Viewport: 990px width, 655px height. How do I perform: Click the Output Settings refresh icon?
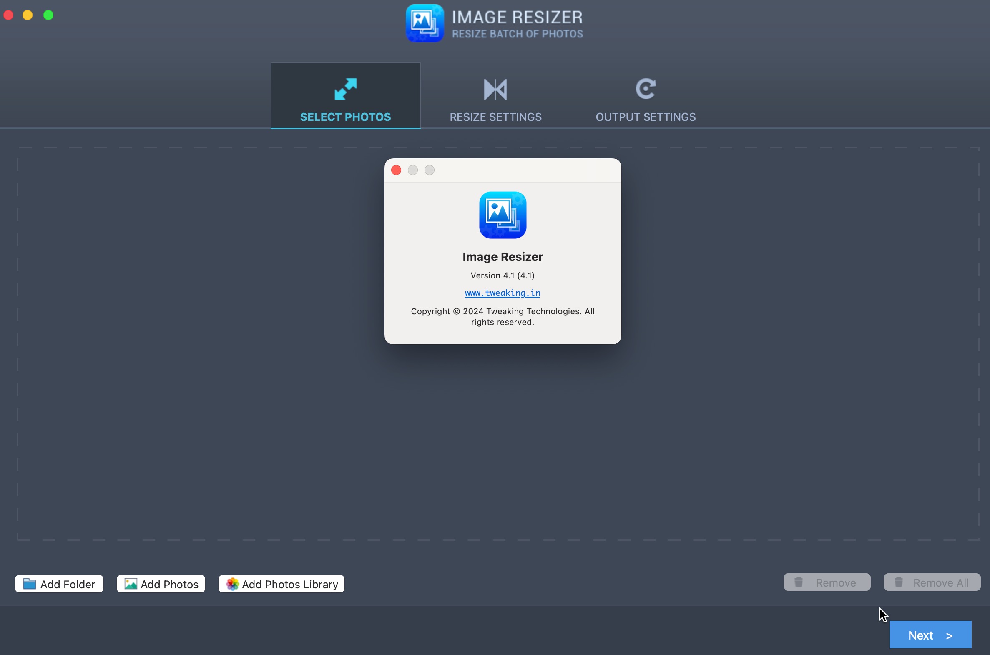[646, 89]
